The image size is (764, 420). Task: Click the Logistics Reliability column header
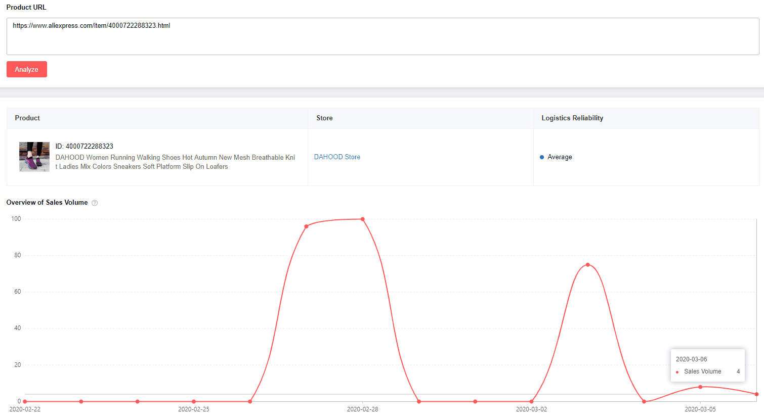[572, 118]
